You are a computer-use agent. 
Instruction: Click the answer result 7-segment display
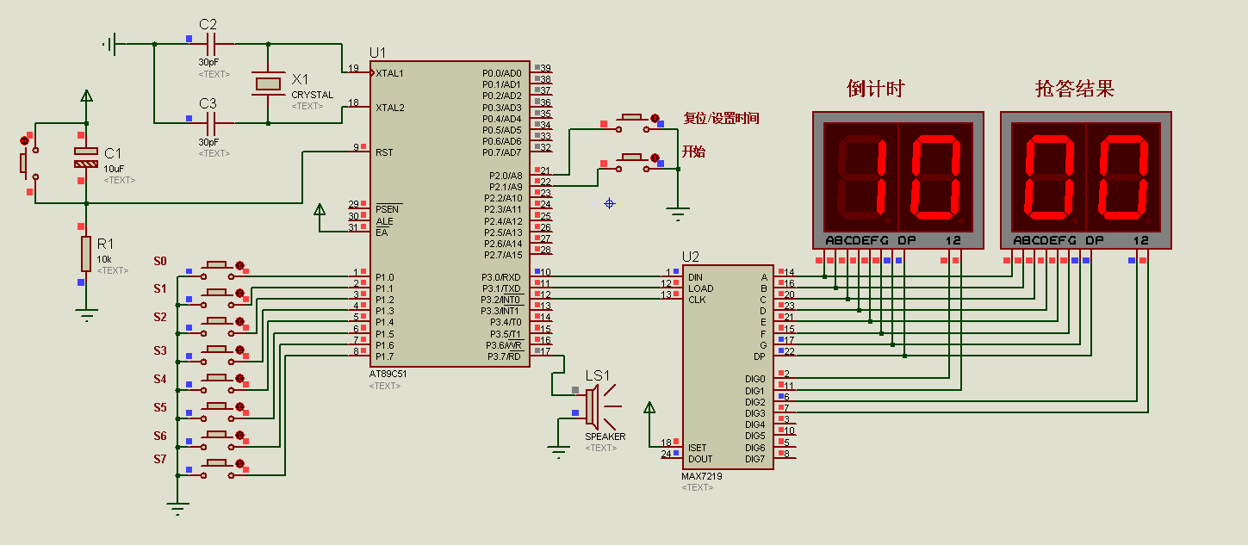1085,180
